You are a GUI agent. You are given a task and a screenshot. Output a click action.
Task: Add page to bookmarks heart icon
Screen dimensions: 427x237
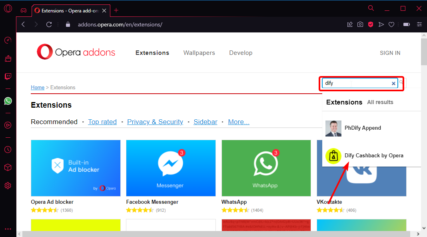pyautogui.click(x=391, y=24)
